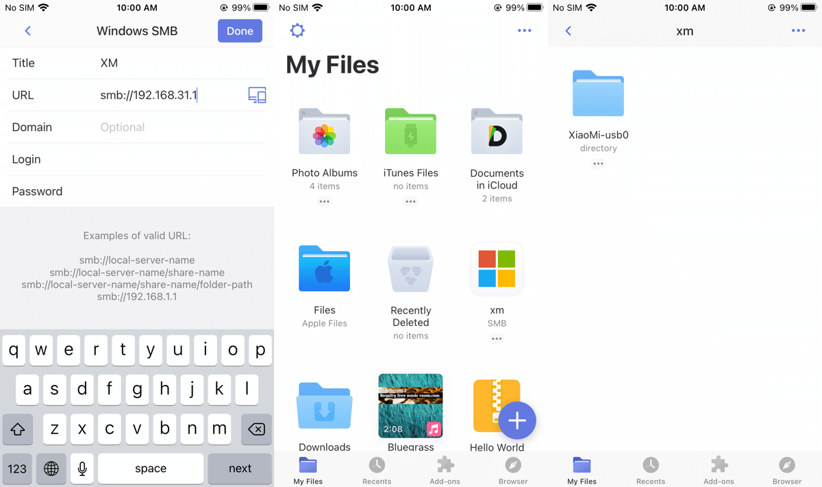Open the XiaoMi-usb0 directory folder
The width and height of the screenshot is (822, 487).
(x=598, y=94)
